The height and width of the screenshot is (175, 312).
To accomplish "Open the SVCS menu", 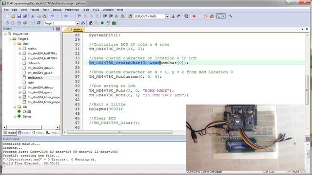I will [x=96, y=10].
